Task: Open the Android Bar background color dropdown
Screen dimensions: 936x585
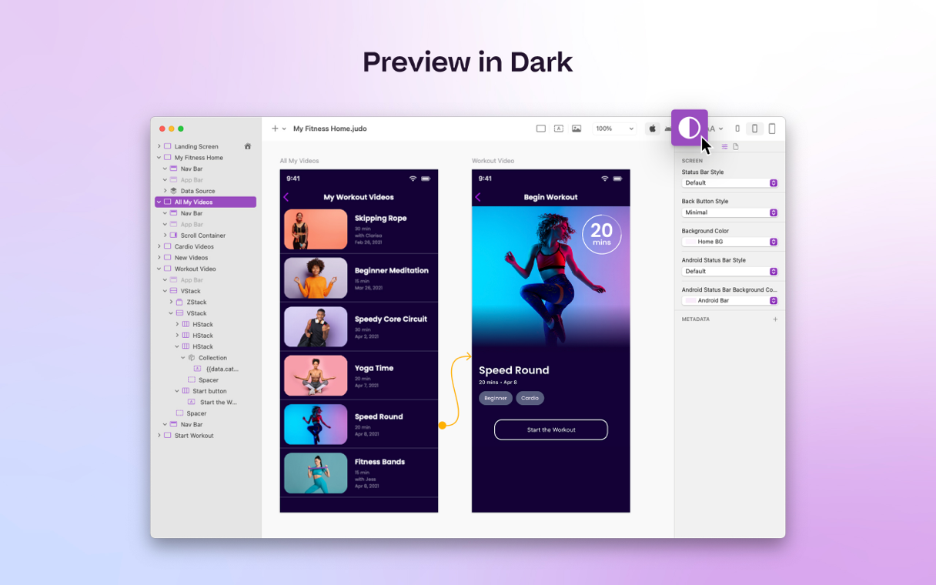Action: click(730, 300)
